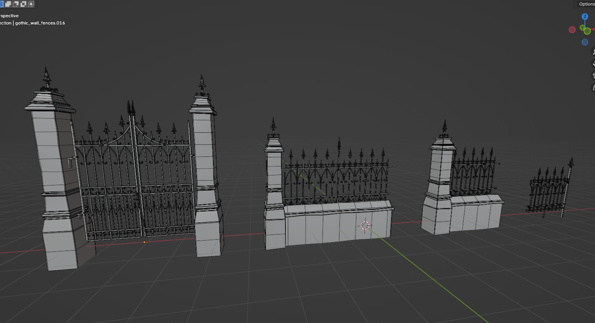Click the lower blue negative Z circle on gizmo
Screen dimensions: 595x323
585,42
